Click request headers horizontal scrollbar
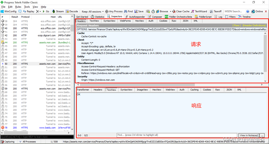This screenshot has width=269, height=144. (137, 85)
